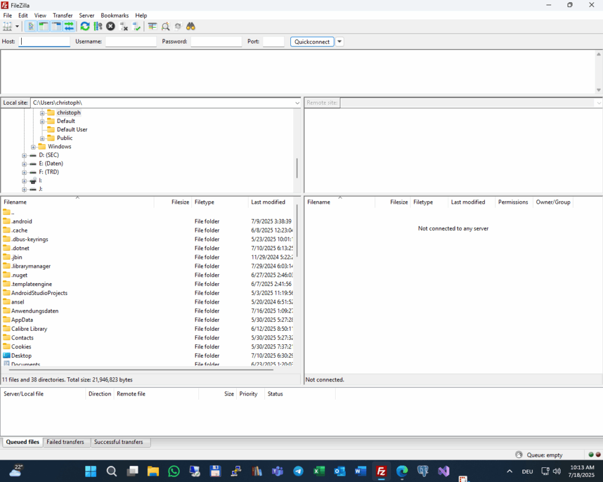Expand the Default folder node
The height and width of the screenshot is (482, 603).
[x=42, y=121]
